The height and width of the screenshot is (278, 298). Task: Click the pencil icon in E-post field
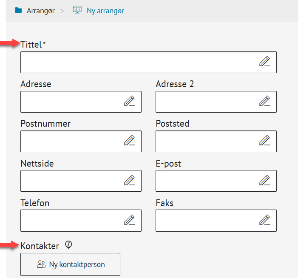(x=264, y=181)
